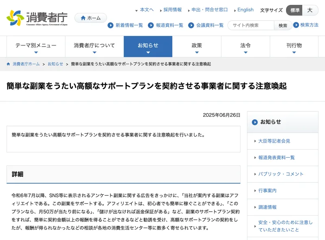Open the テーマ別メニュー navigation tab
This screenshot has width=325, height=240.
tap(36, 47)
